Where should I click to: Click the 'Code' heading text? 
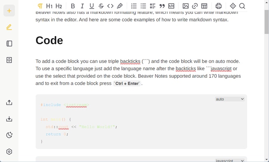click(x=49, y=40)
